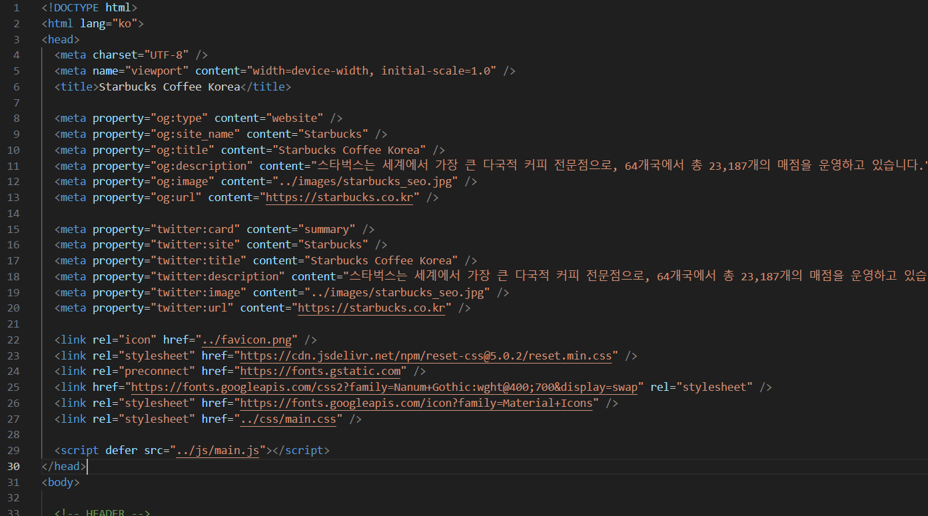
Task: Click the "og:type" property value
Action: tap(179, 119)
